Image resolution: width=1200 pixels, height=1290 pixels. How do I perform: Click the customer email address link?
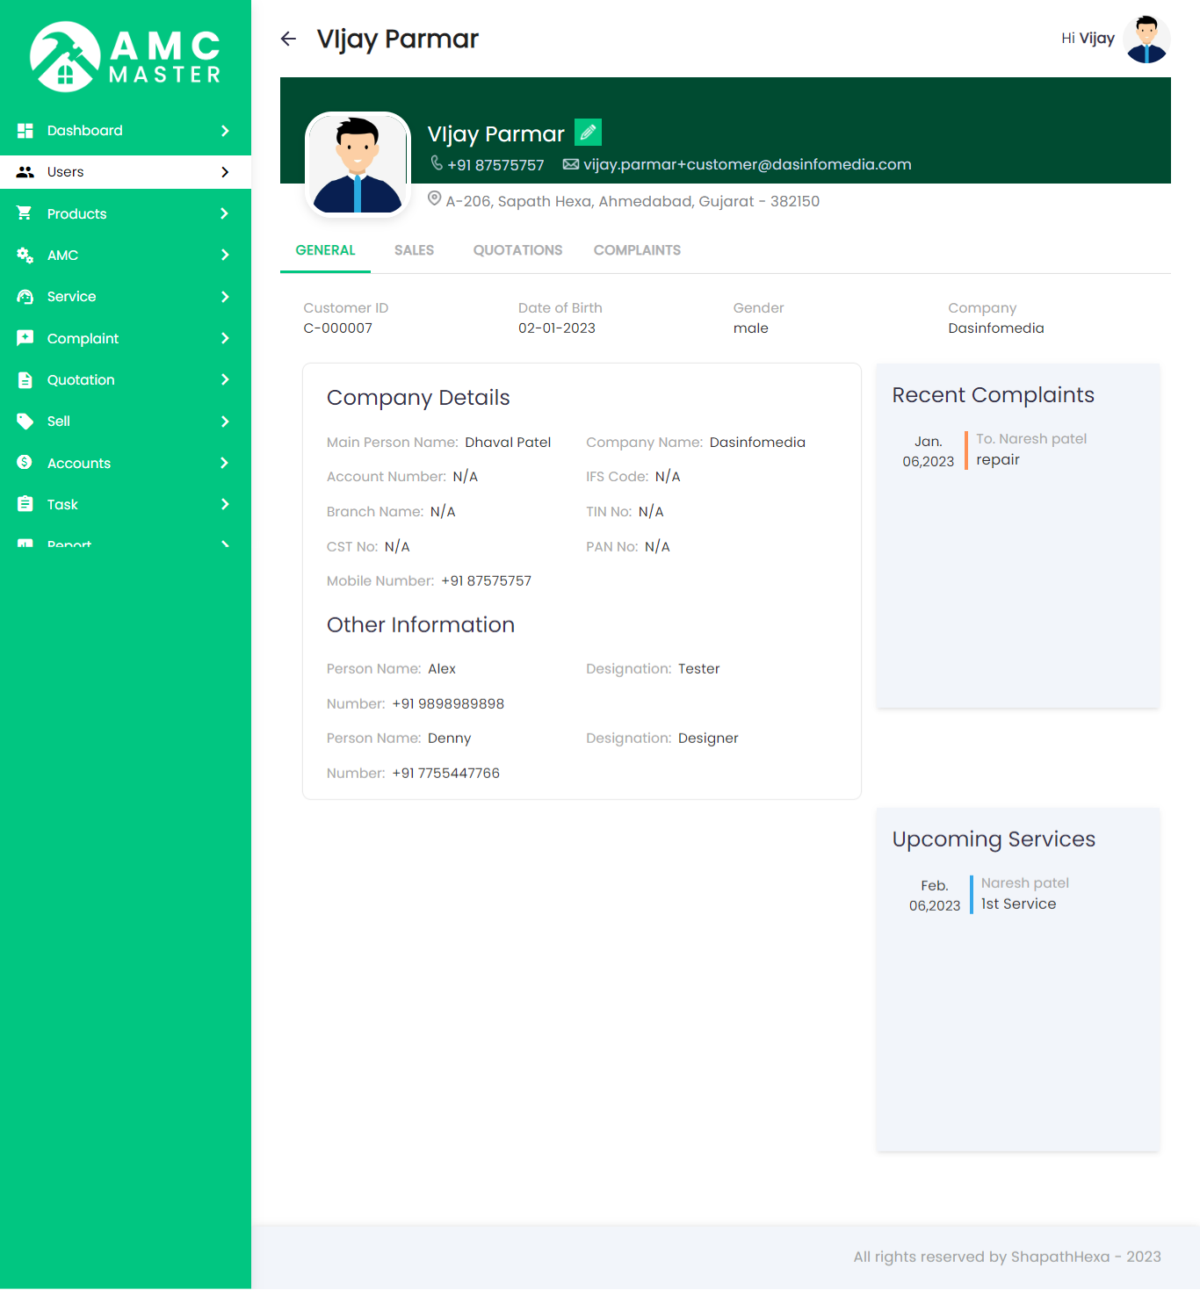click(x=747, y=165)
